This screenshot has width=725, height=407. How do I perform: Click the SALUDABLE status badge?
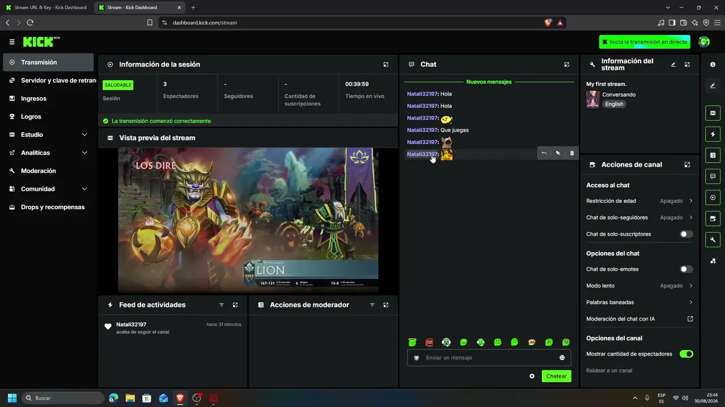pos(118,85)
